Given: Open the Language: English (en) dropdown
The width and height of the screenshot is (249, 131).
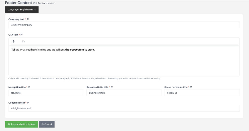Looking at the screenshot, I should pos(22,9).
